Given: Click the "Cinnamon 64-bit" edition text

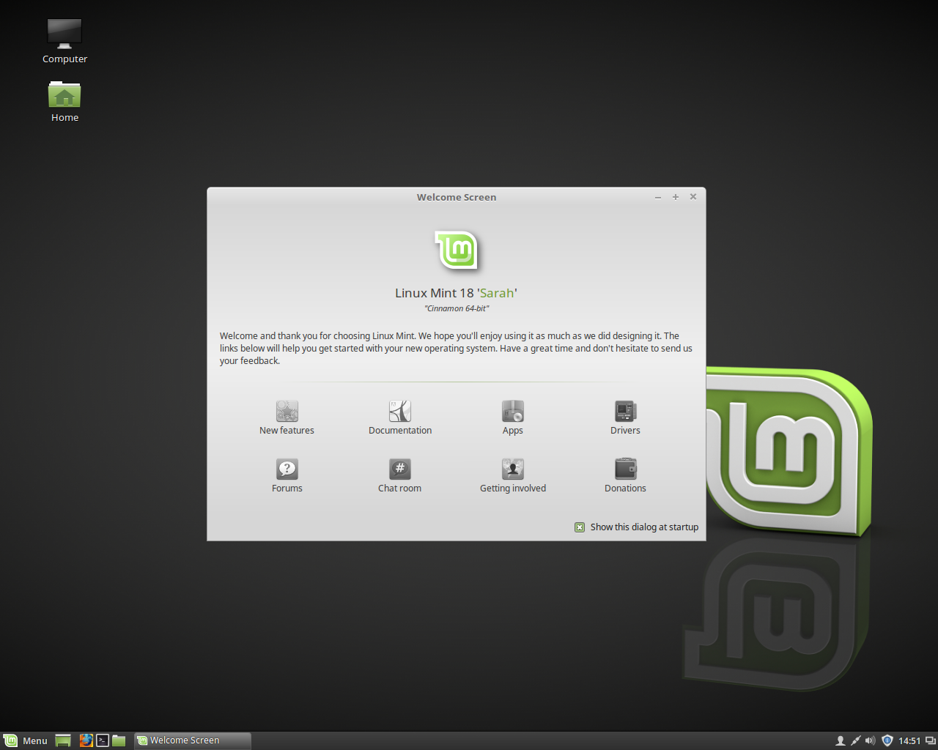Looking at the screenshot, I should 457,308.
